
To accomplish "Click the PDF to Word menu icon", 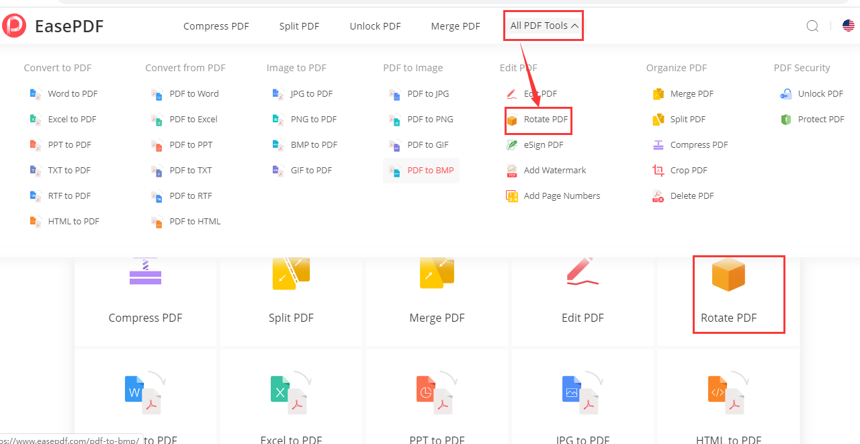I will coord(157,94).
